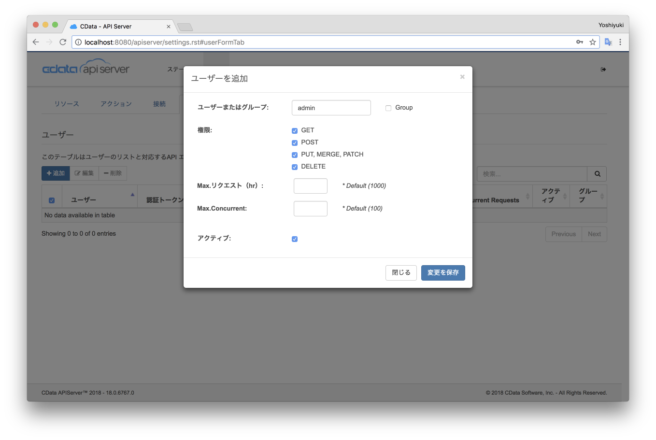
Task: Toggle the Group checkbox
Action: click(388, 108)
